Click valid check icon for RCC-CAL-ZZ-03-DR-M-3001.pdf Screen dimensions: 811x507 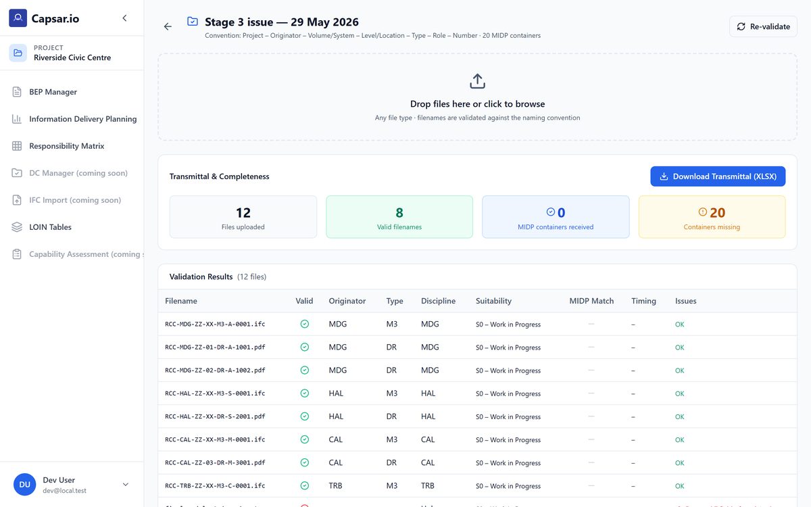tap(304, 462)
